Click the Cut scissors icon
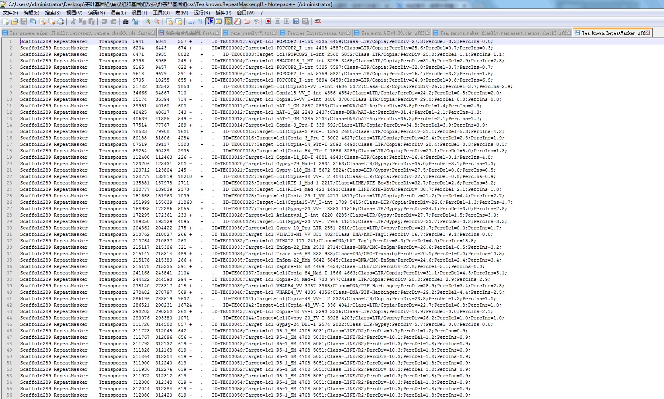Viewport: 664px width, 399px height. click(73, 21)
